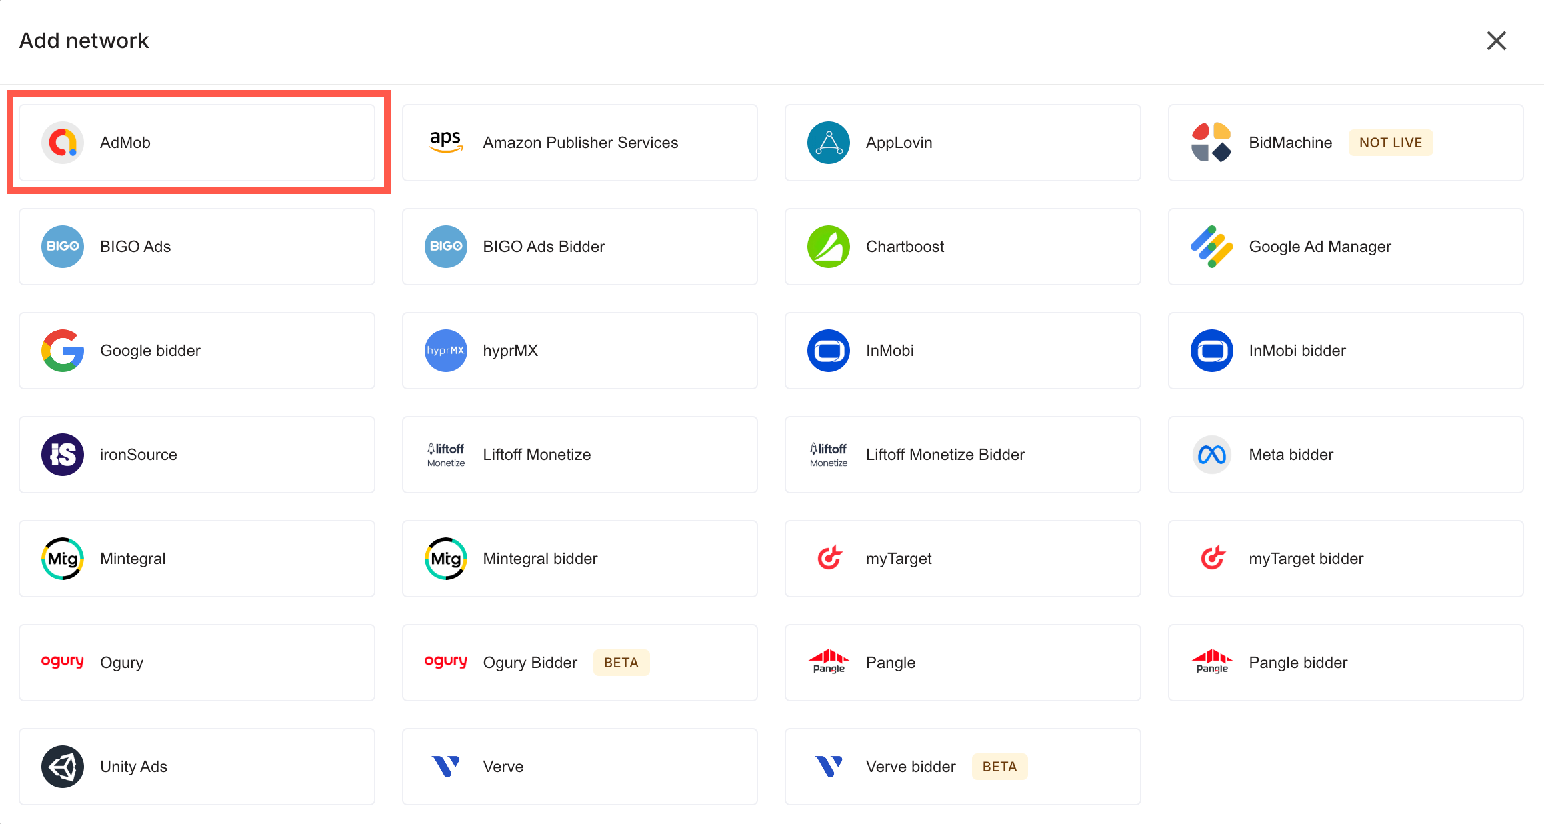Select the InMobi network label

click(890, 351)
